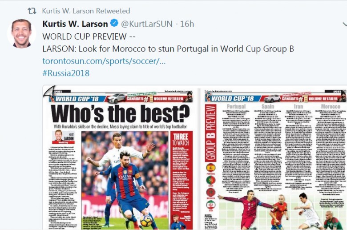Click the retweet arrows icon above the tweet
The height and width of the screenshot is (230, 347).
point(32,11)
